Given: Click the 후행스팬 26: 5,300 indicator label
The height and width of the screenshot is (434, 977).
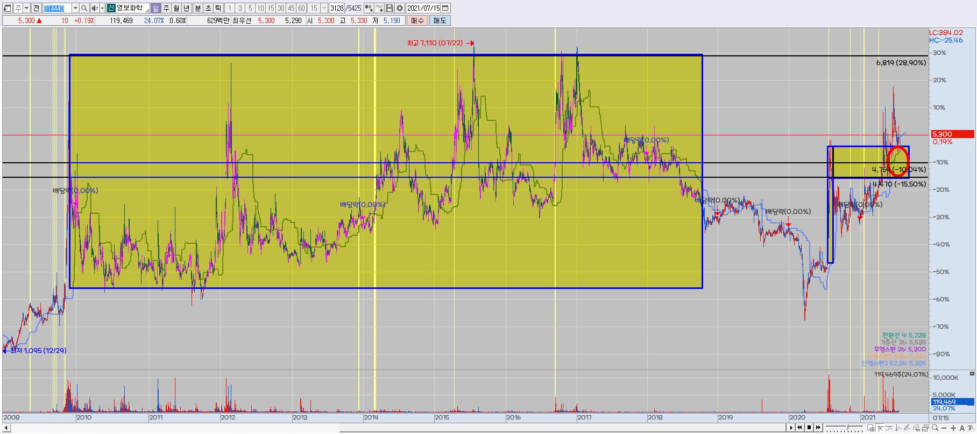Looking at the screenshot, I should (x=900, y=349).
